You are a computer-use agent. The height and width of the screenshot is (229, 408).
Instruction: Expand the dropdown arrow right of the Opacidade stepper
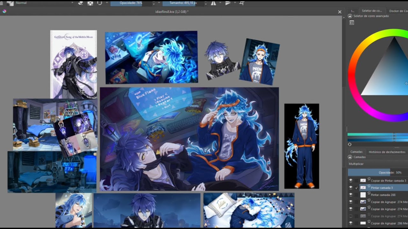coord(159,3)
